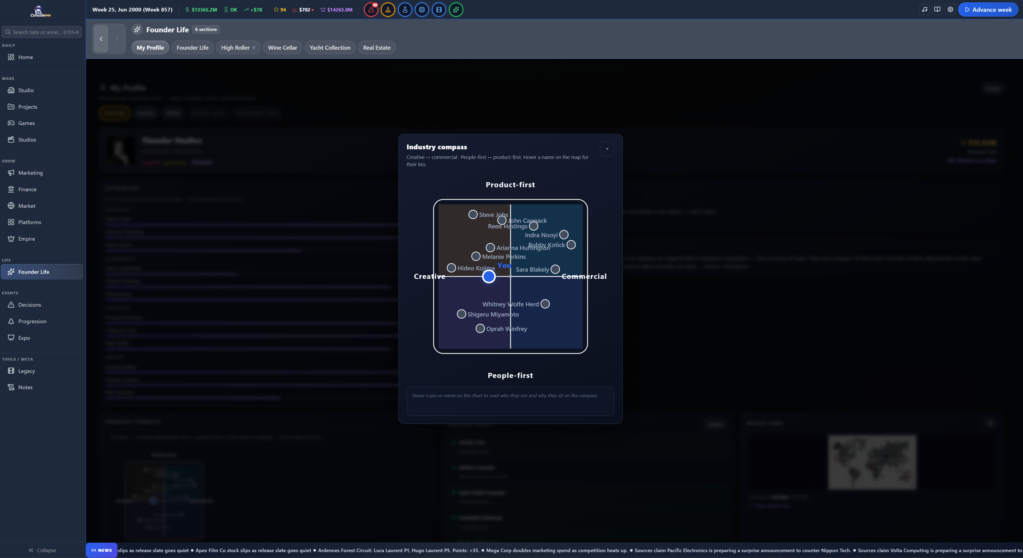This screenshot has height=558, width=1023.
Task: Open the Empire section
Action: [x=42, y=239]
